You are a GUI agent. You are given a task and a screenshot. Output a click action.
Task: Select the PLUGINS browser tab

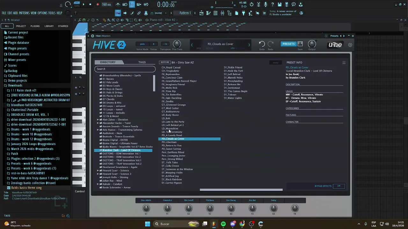coord(35,26)
